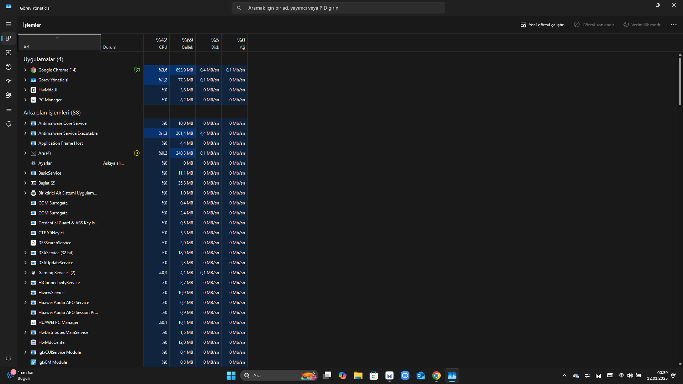Expand the Google Chrome process group
Screen dimensions: 683x384
pyautogui.click(x=25, y=70)
